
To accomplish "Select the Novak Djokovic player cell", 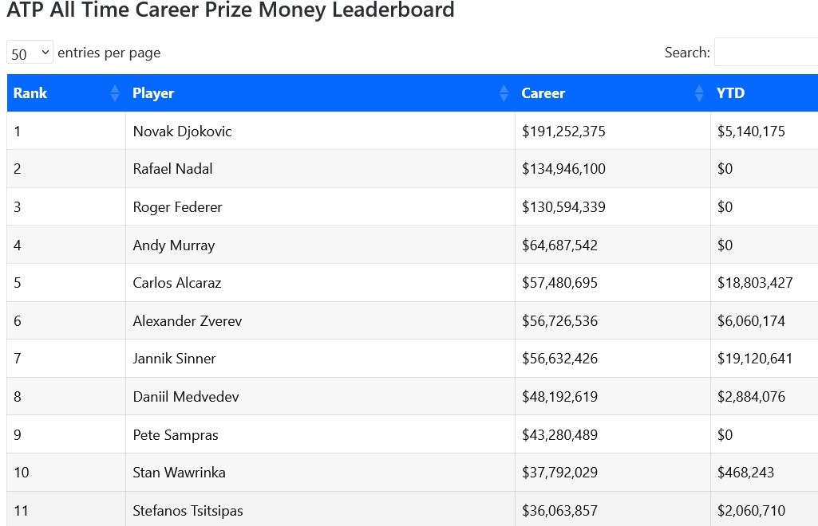I will pos(182,131).
